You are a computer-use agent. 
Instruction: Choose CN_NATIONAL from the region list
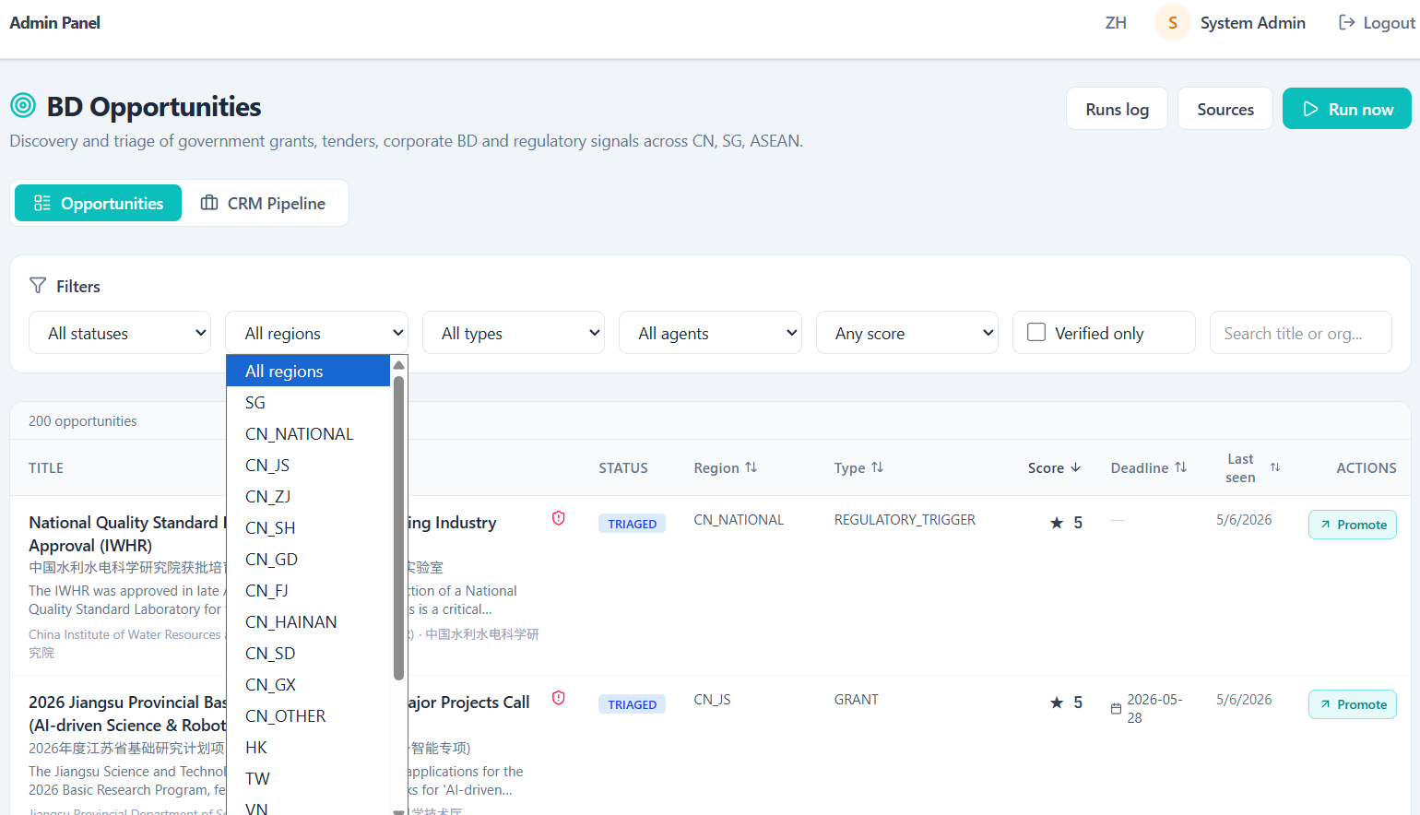click(308, 433)
